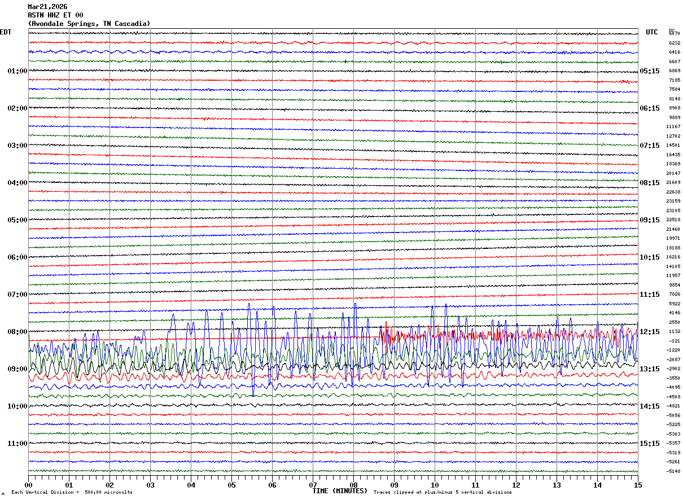
Task: Click the station code "ASTN HHZ ET 00"
Action: [x=55, y=15]
